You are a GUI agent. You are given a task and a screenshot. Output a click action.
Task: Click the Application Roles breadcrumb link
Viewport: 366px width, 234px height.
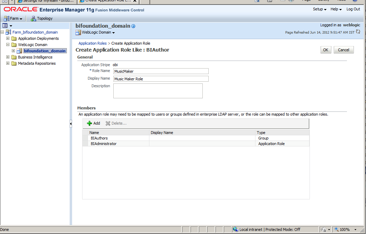[92, 43]
